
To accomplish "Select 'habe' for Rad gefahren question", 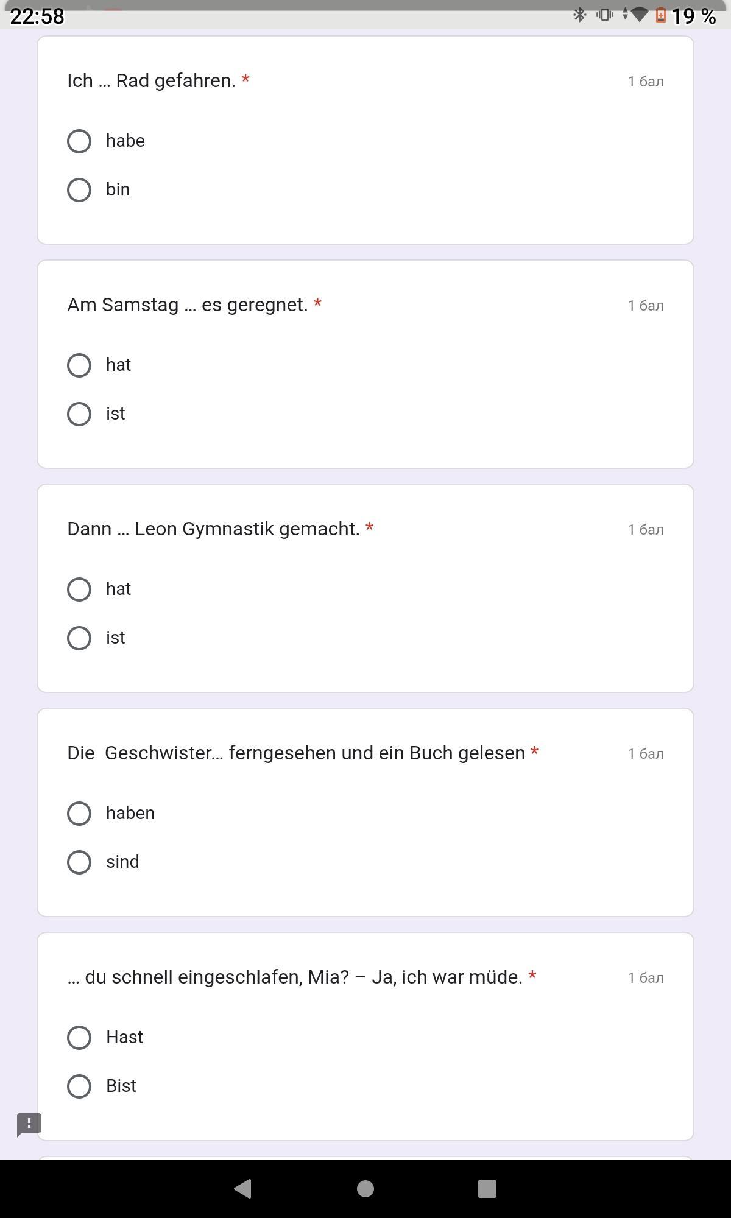I will pos(79,141).
